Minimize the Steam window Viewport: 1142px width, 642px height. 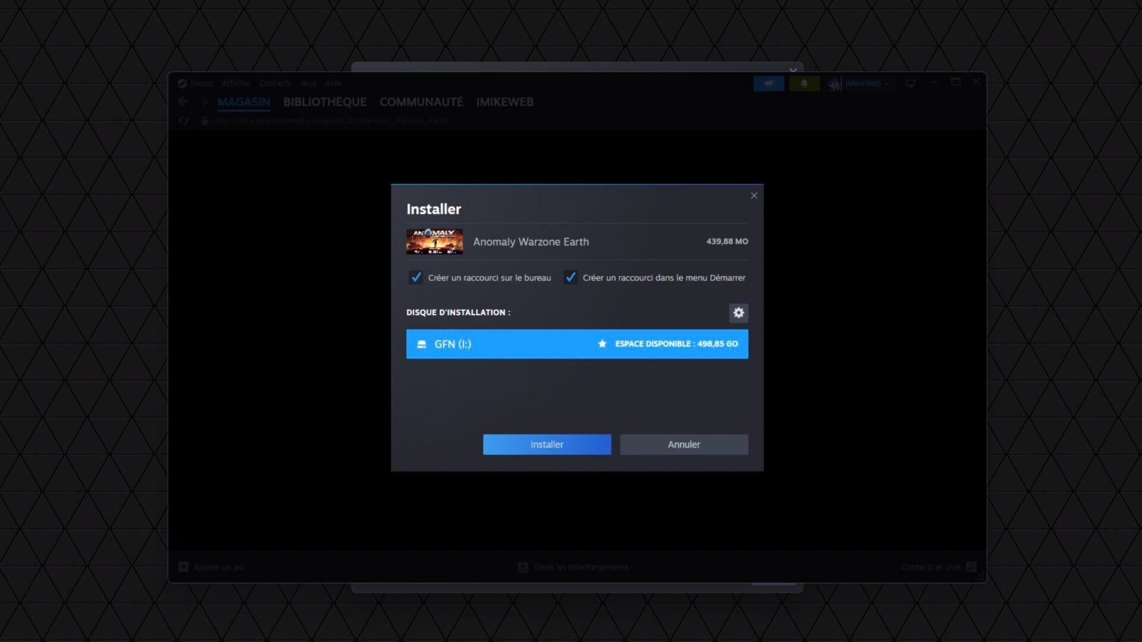pos(934,82)
